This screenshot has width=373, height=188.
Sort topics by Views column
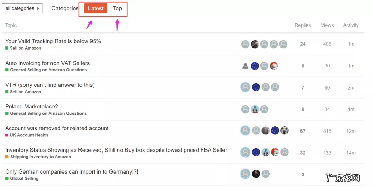pos(327,25)
